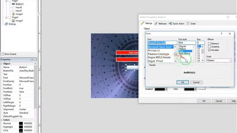Click the Alignment Center value
Viewport: 237px width, 133px height.
(23, 109)
